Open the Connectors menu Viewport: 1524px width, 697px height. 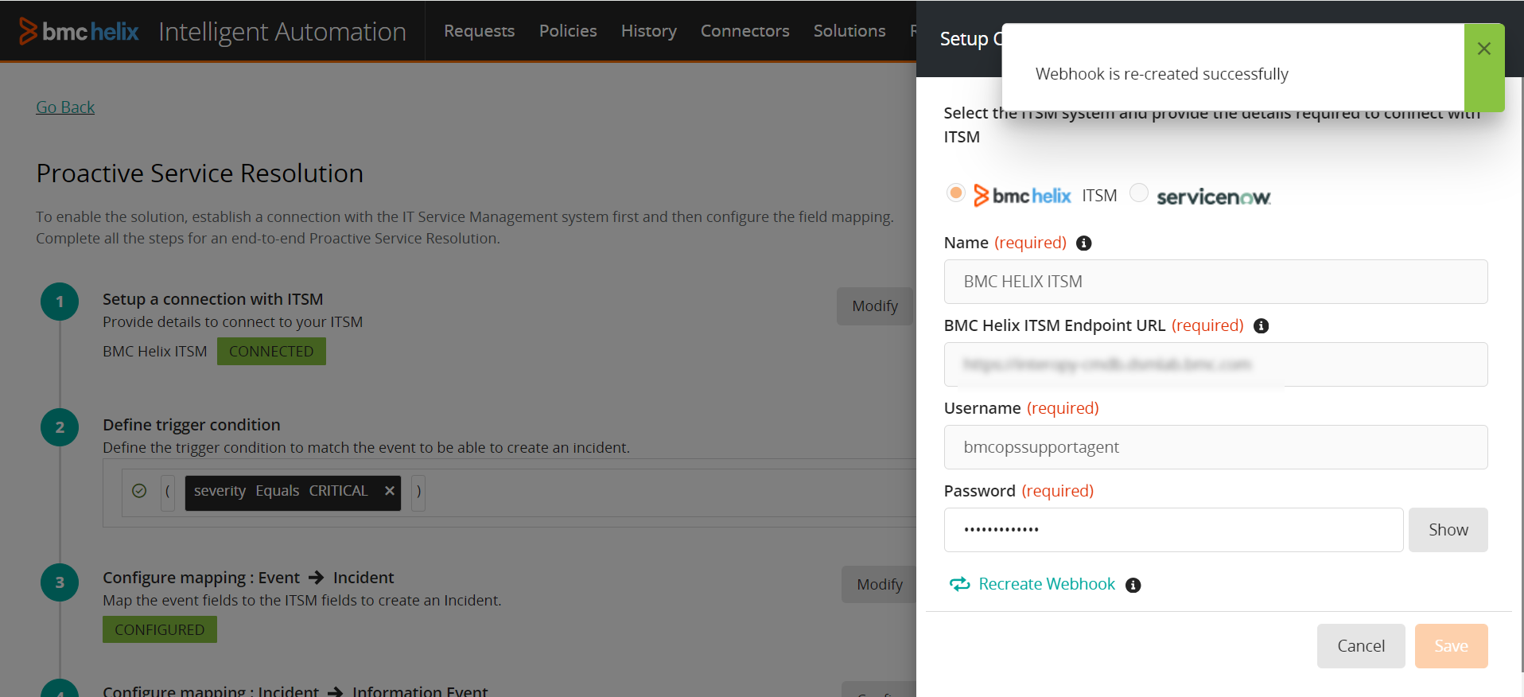click(x=745, y=31)
